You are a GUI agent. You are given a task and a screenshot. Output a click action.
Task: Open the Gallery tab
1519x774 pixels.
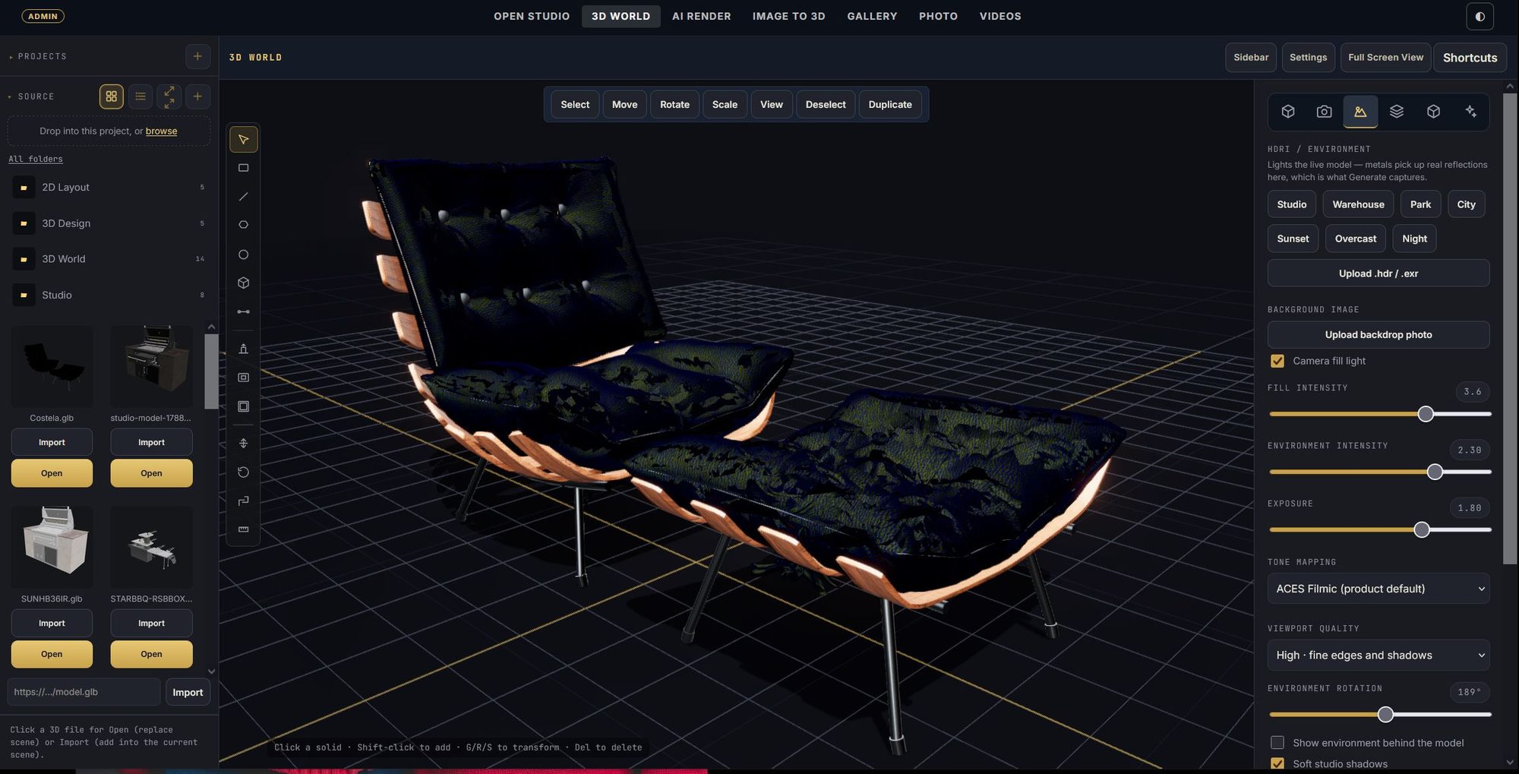pos(872,16)
